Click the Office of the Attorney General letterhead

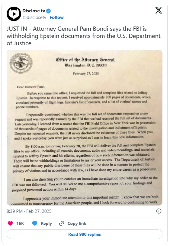(x=85, y=62)
